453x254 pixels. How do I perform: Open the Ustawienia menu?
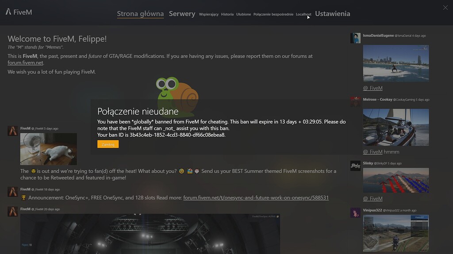[332, 14]
